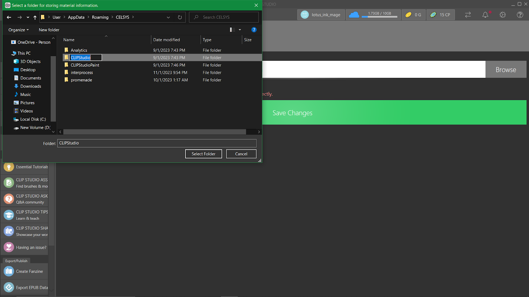
Task: Open Clip Studio help question icon
Action: click(520, 15)
